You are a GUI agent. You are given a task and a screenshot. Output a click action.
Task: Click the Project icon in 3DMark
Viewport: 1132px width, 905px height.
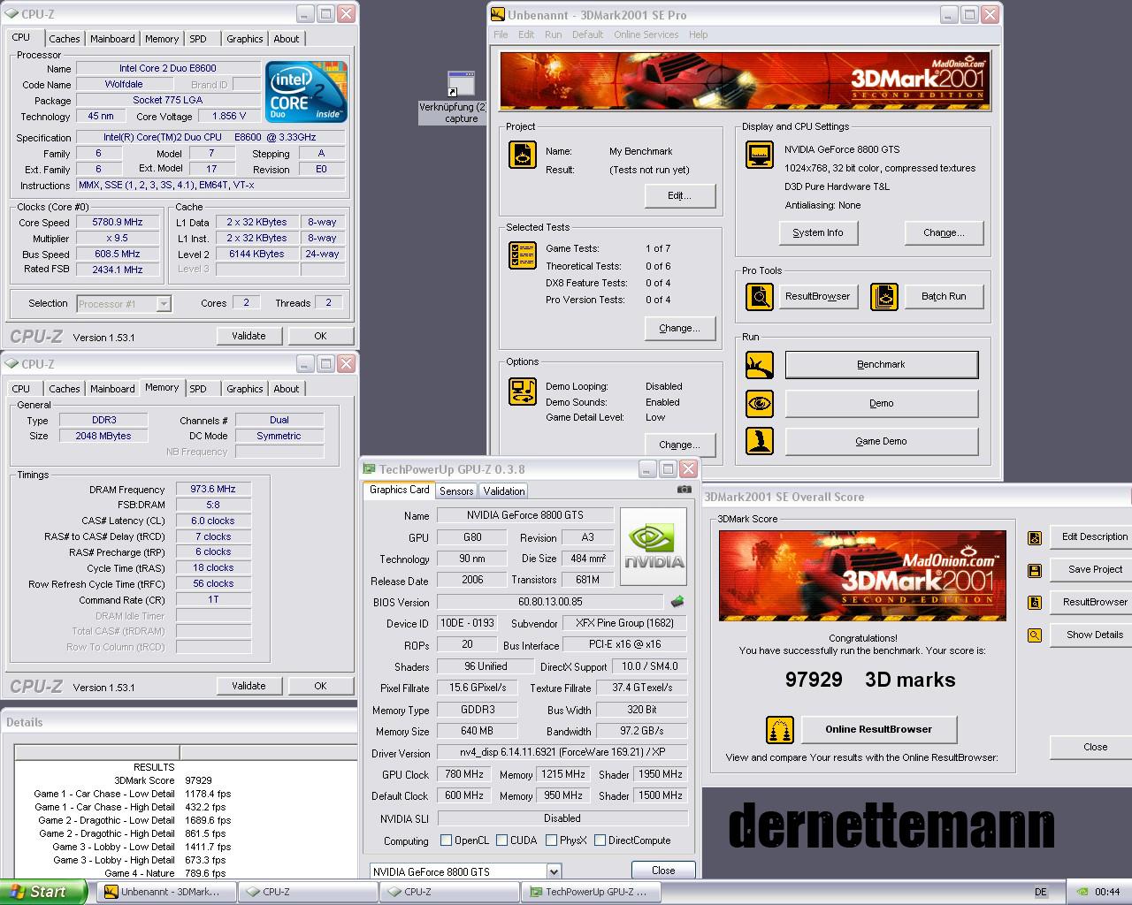pyautogui.click(x=522, y=156)
